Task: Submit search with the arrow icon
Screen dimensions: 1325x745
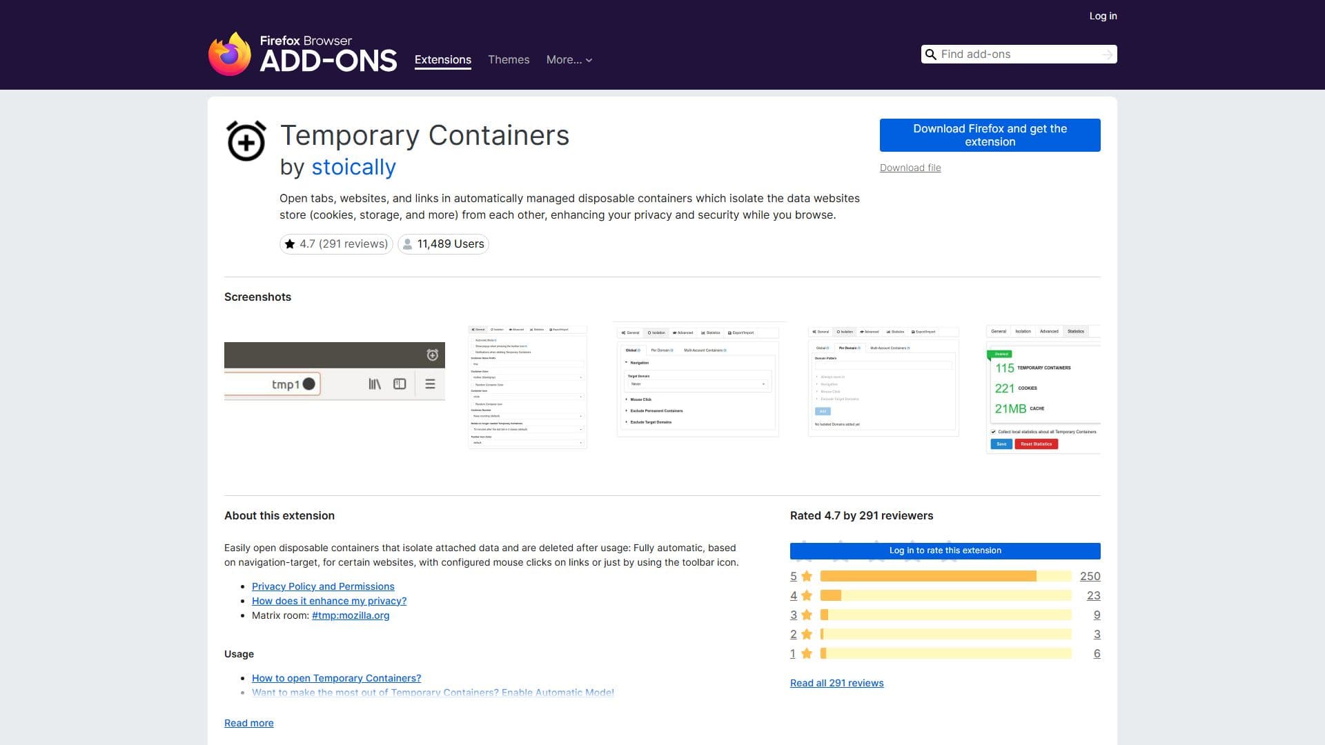Action: (1107, 54)
